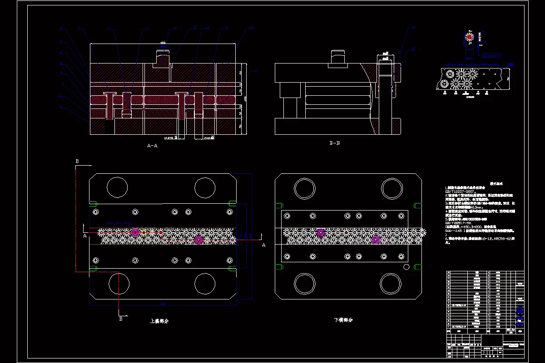Click part balloon number 11 above A-A view

(x=147, y=28)
